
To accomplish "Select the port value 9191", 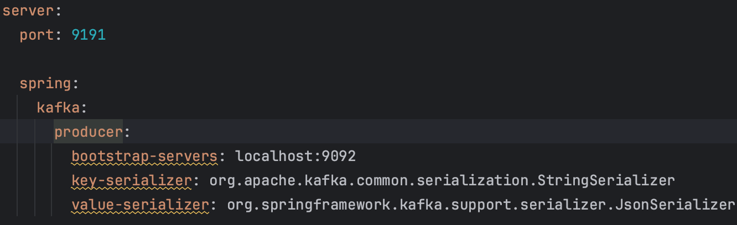I will tap(89, 35).
